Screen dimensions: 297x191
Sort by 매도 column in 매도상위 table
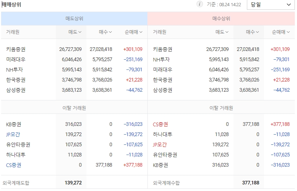[75, 32]
